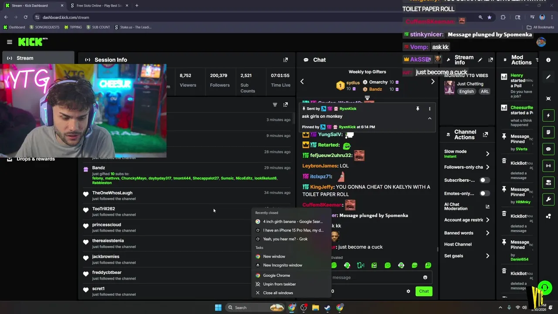Show hidden system tray icons
This screenshot has height=314, width=558.
click(x=500, y=307)
